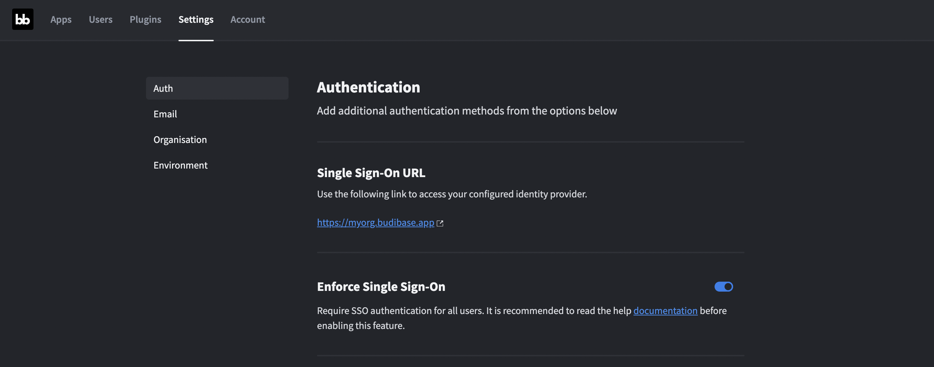This screenshot has width=934, height=367.
Task: Click the "Add additional authentication methods" subtitle
Action: click(467, 111)
